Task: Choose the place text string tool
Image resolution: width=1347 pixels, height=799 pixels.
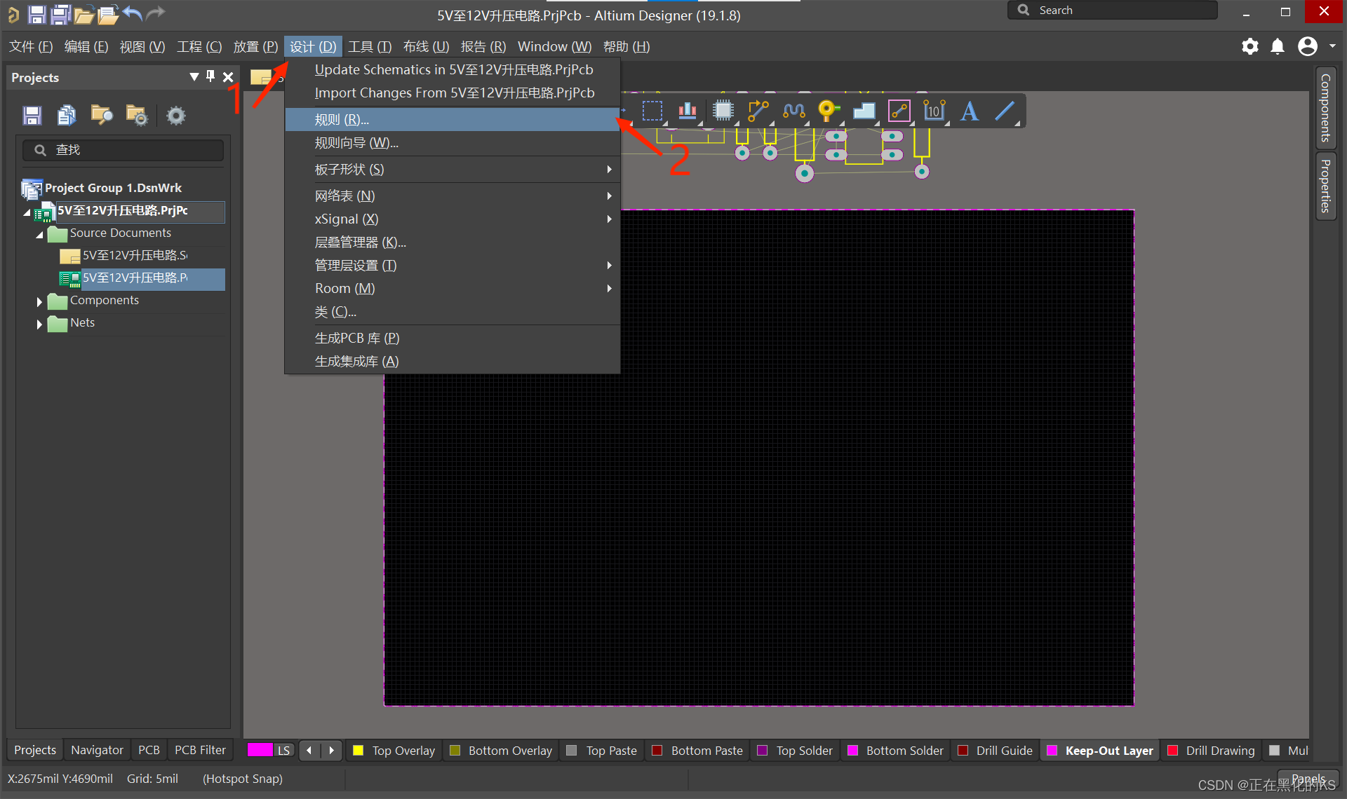Action: tap(970, 111)
